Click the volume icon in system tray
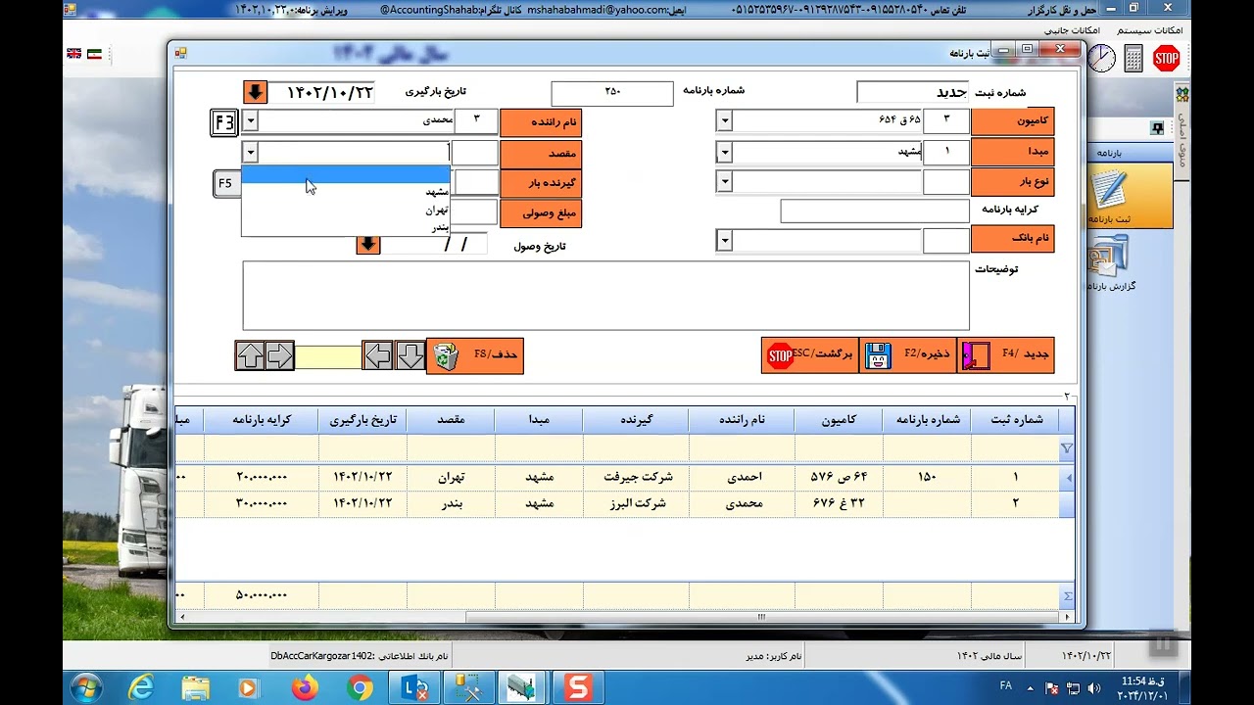 coord(1092,687)
